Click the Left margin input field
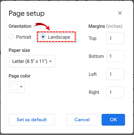Screen dimensions: 134x135 point(115,74)
